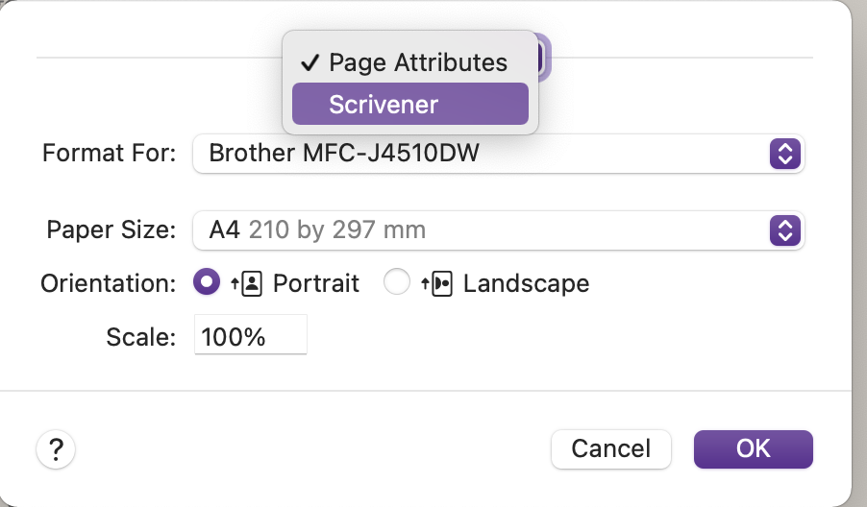Click the Brother MFC-J4510DW printer name

coord(344,153)
